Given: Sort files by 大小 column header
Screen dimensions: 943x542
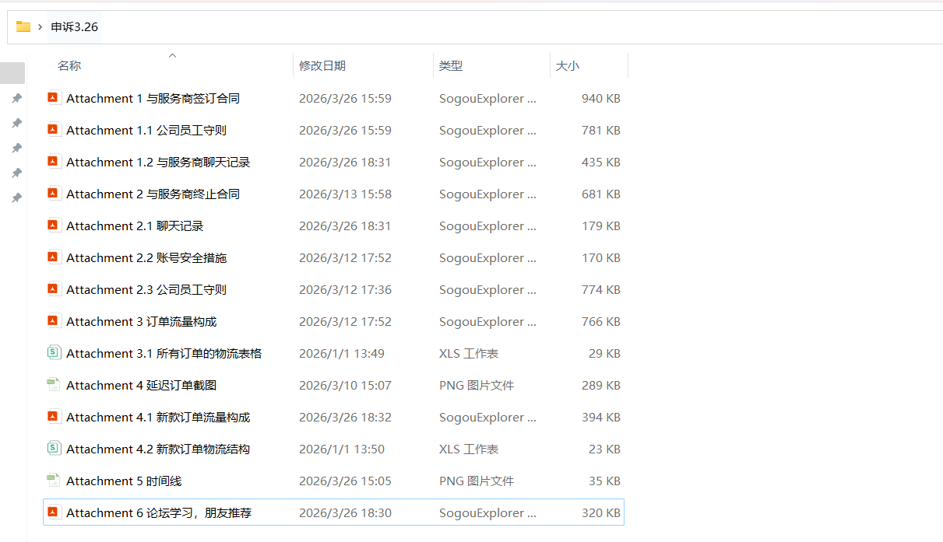Looking at the screenshot, I should point(568,66).
